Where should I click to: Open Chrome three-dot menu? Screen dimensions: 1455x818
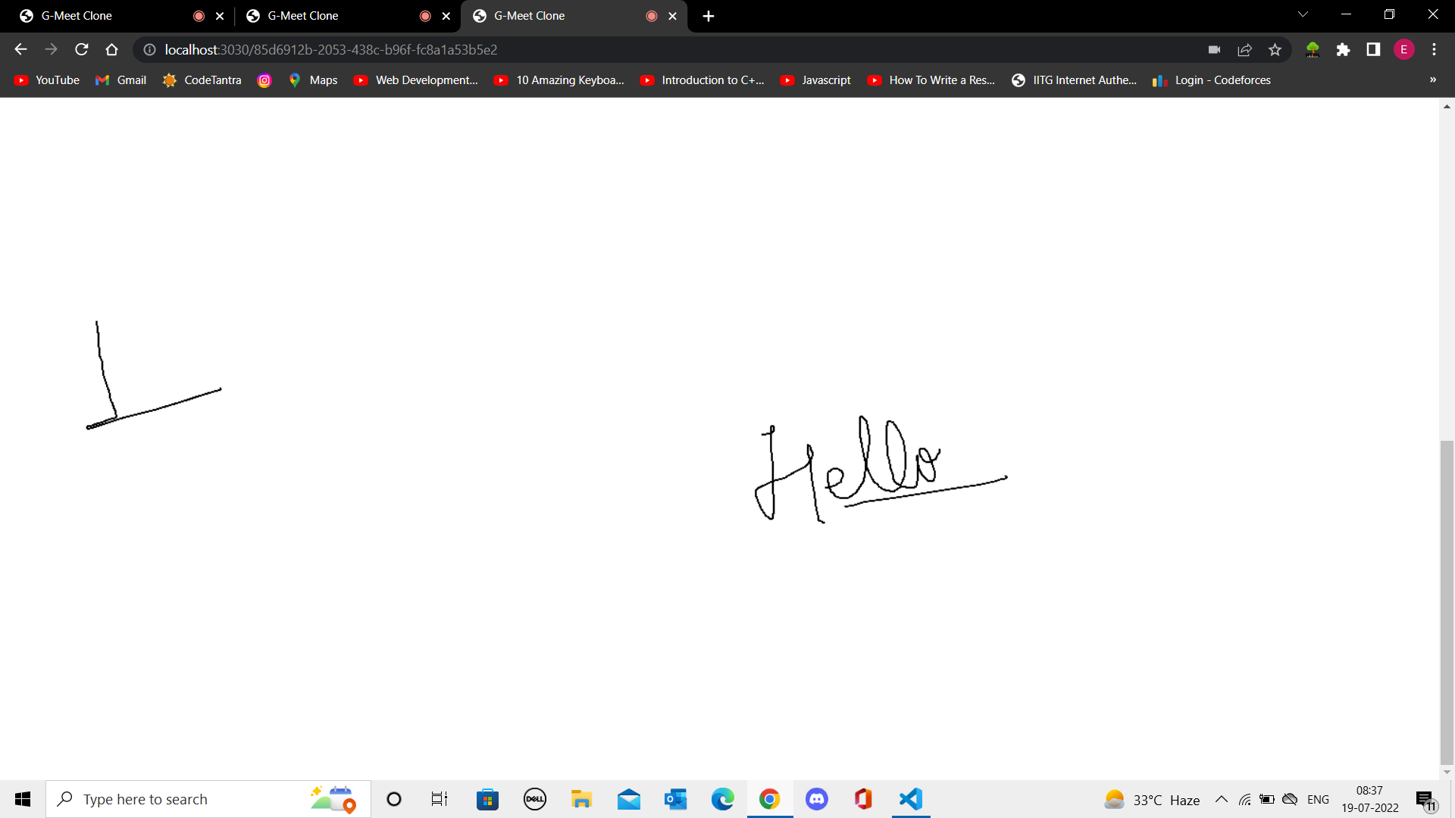pyautogui.click(x=1434, y=50)
